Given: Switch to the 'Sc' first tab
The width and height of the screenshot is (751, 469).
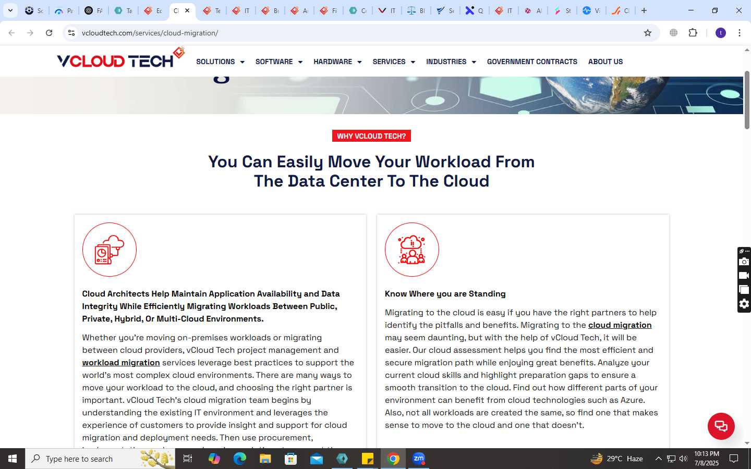Looking at the screenshot, I should tap(34, 10).
